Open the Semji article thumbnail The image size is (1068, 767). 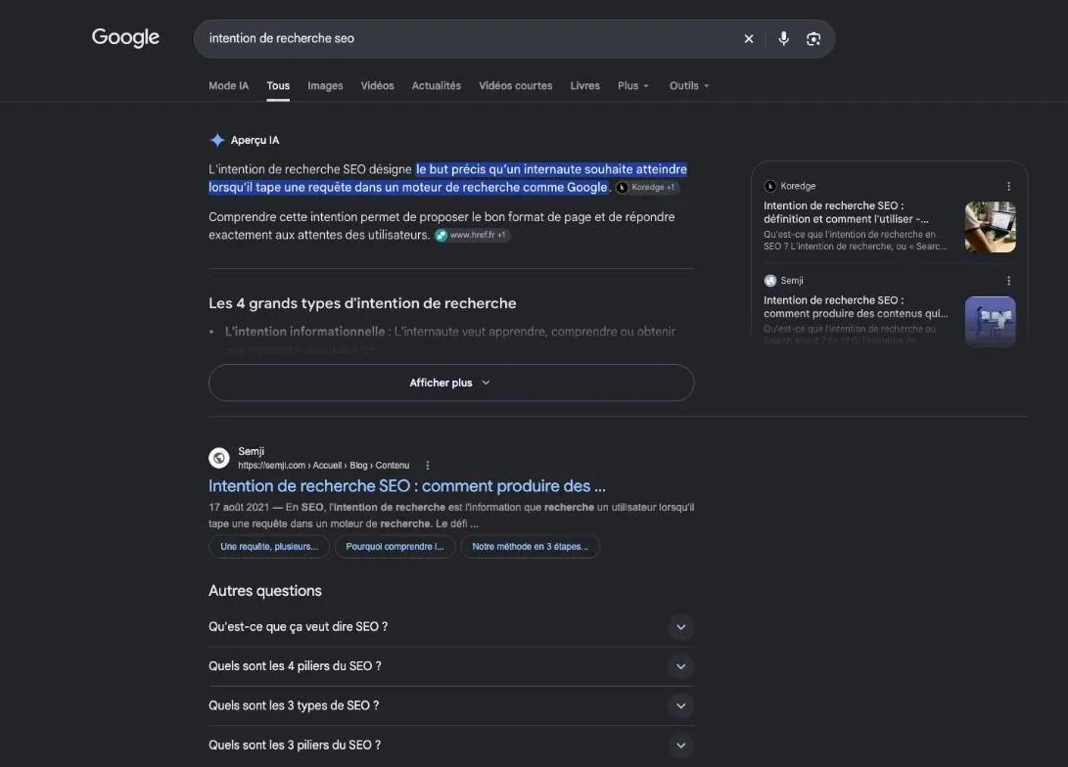coord(991,321)
